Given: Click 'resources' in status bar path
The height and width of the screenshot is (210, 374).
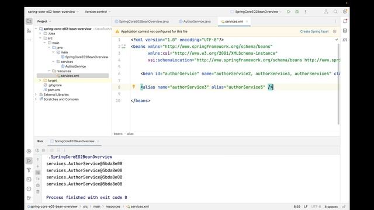Looking at the screenshot, I should [113, 206].
